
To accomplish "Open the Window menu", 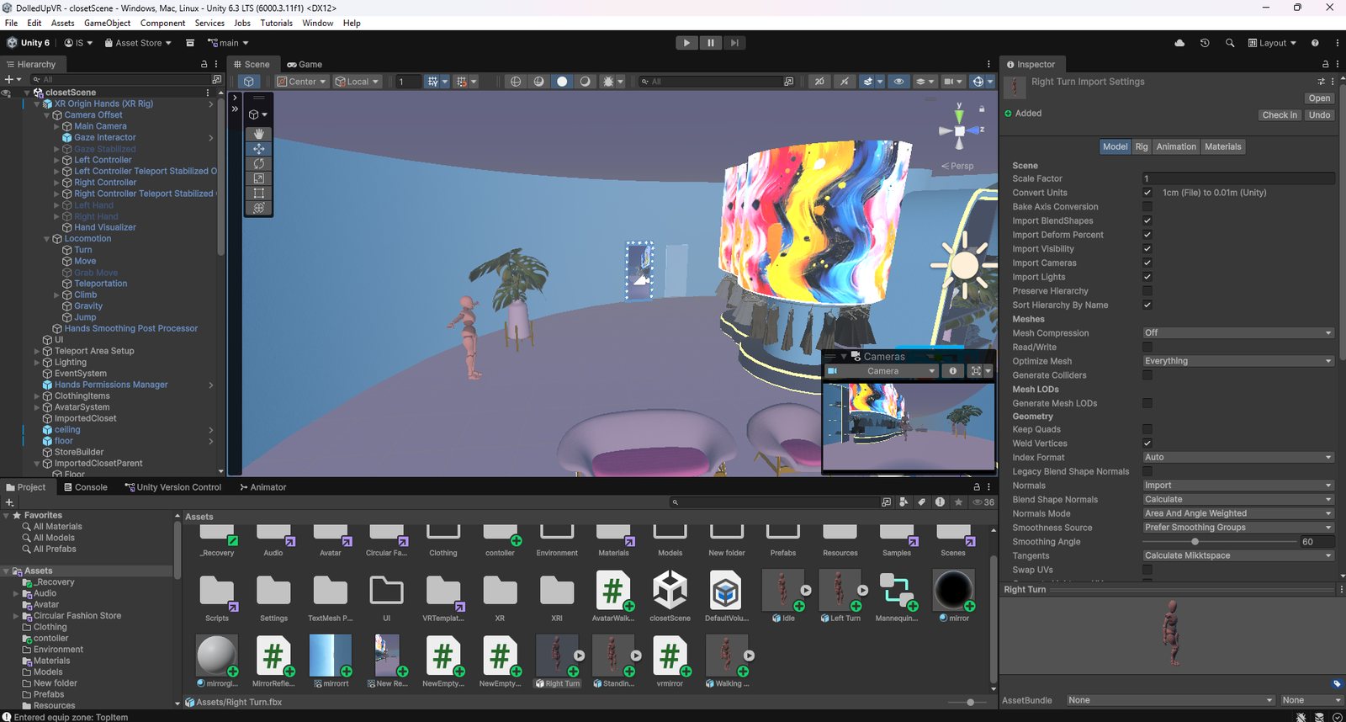I will pos(317,23).
